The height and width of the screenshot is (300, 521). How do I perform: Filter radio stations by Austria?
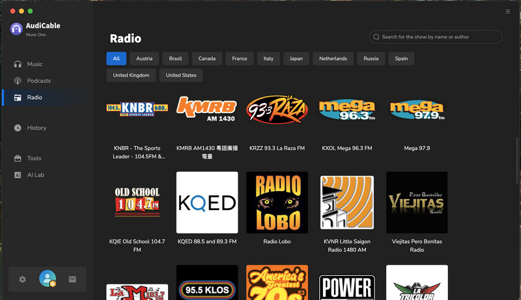click(144, 59)
